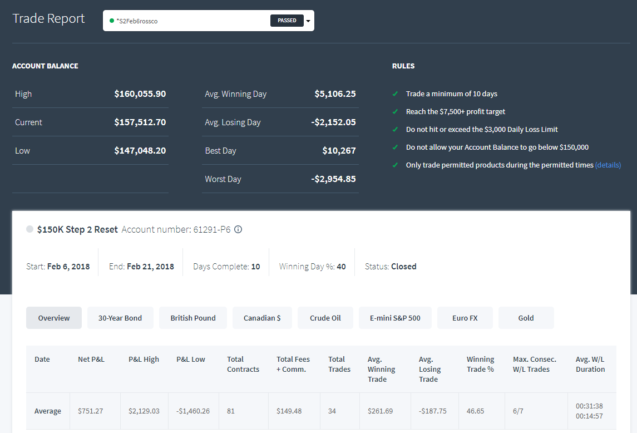The image size is (637, 433).
Task: Open the Canadian $ tab
Action: point(262,318)
